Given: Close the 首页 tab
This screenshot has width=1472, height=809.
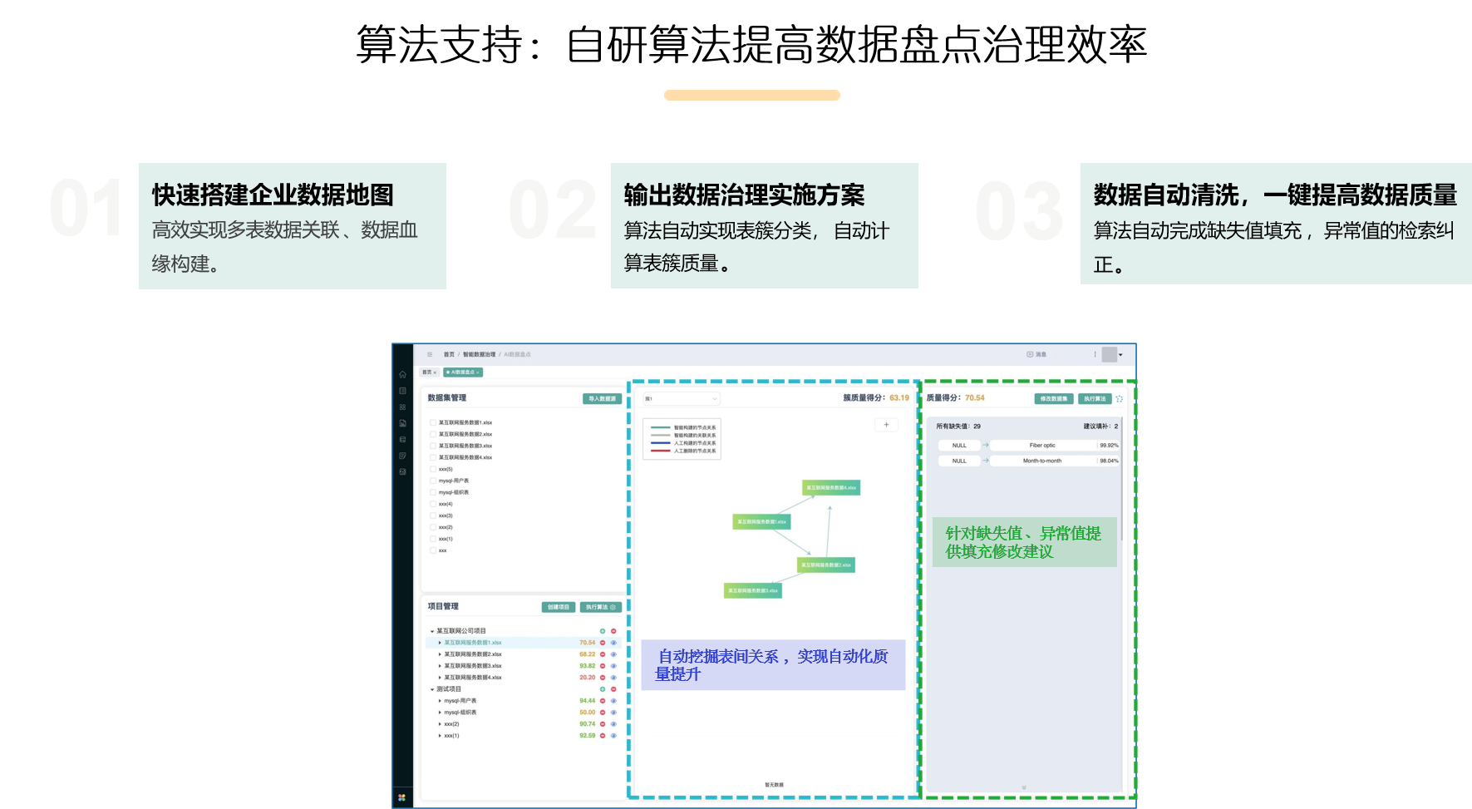Looking at the screenshot, I should [436, 372].
